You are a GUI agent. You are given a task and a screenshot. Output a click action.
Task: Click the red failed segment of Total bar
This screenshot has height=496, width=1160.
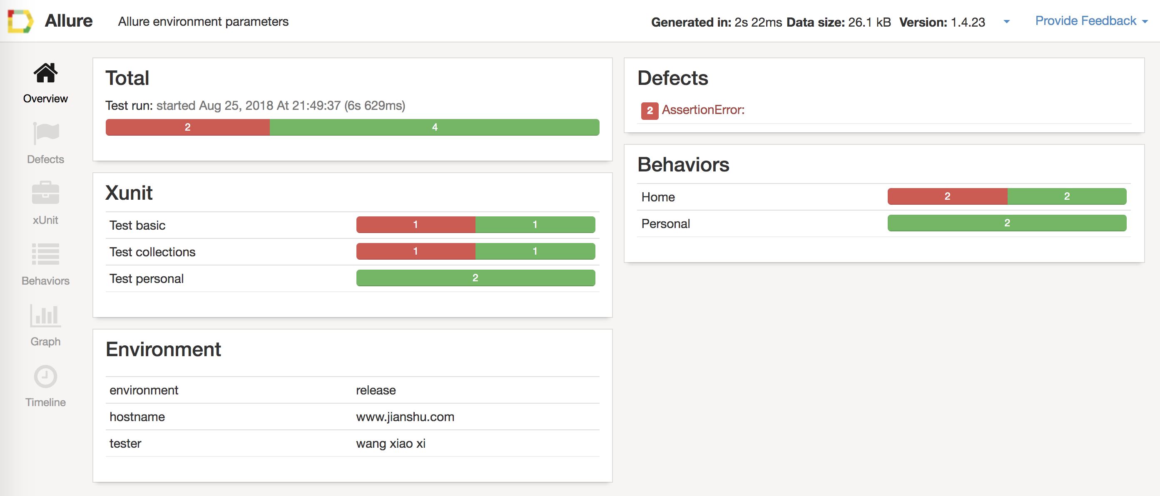(187, 127)
